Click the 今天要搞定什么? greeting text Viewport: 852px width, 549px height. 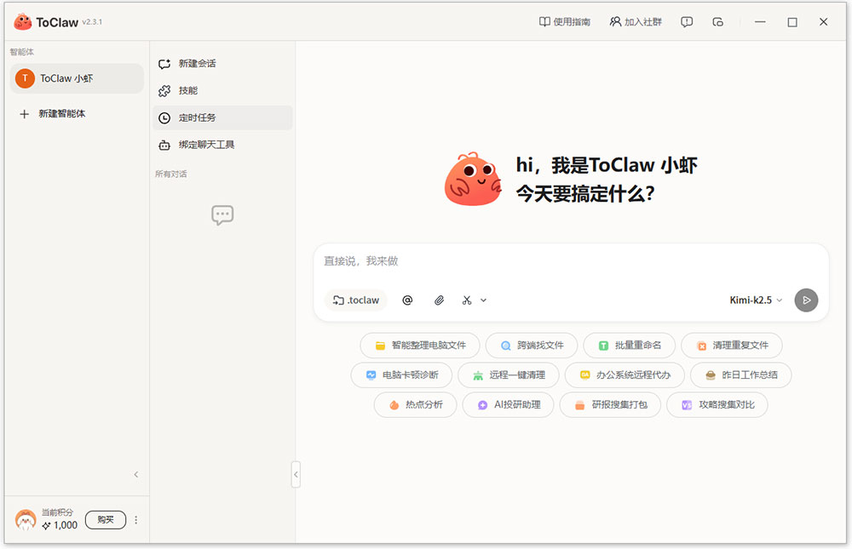[585, 194]
